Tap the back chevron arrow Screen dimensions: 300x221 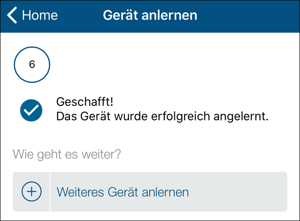click(12, 15)
